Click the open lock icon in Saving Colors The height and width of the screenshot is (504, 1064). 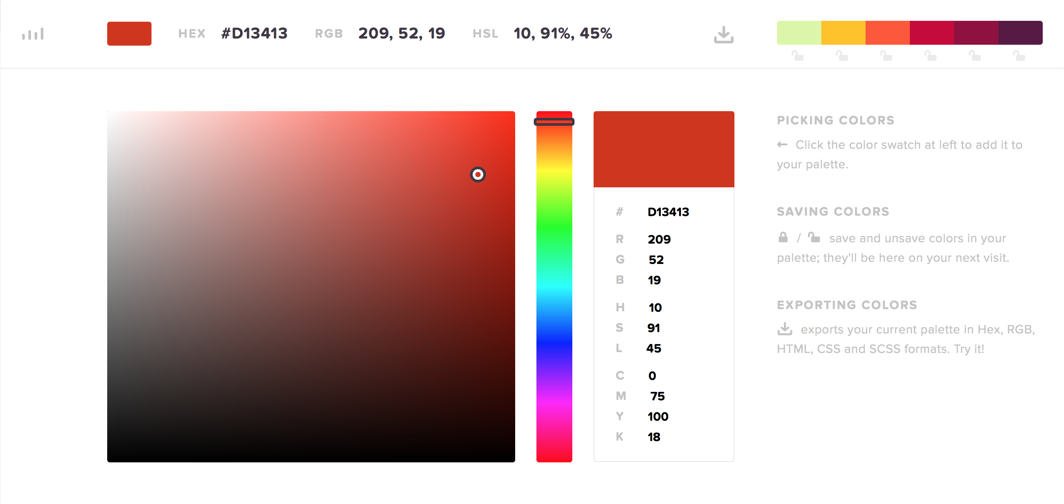pyautogui.click(x=814, y=237)
